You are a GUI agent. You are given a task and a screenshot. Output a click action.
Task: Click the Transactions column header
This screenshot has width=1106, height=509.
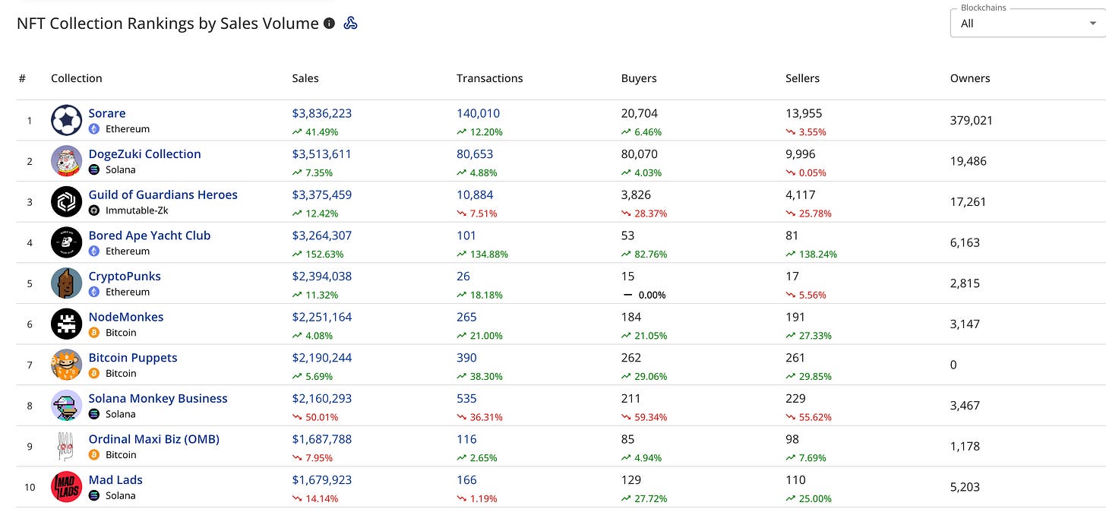(490, 78)
